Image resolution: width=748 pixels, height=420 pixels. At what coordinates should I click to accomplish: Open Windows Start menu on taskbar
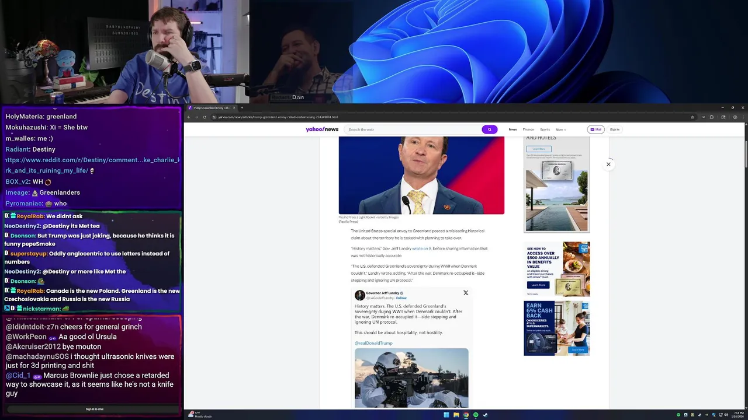tap(446, 415)
